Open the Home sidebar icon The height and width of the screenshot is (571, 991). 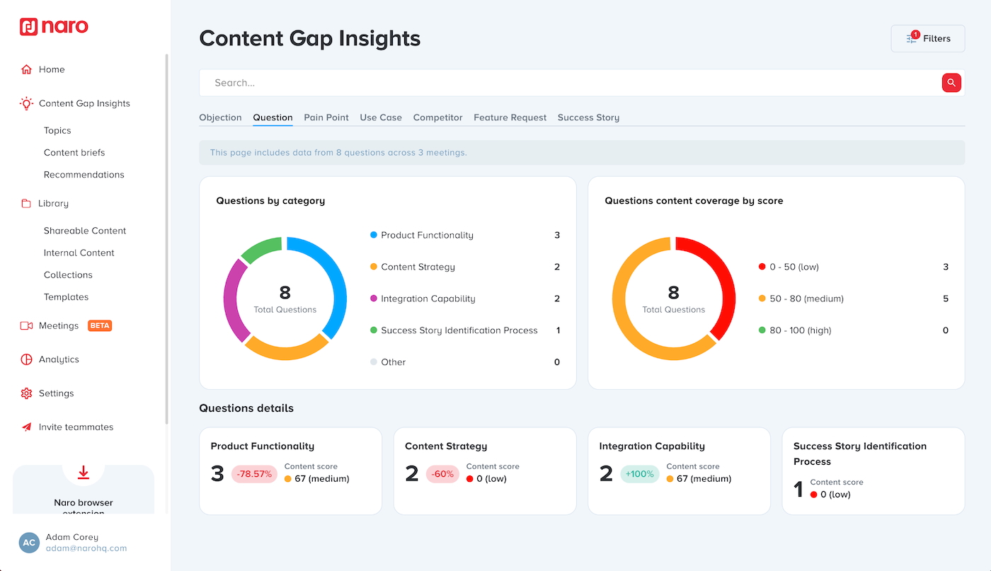click(x=26, y=69)
